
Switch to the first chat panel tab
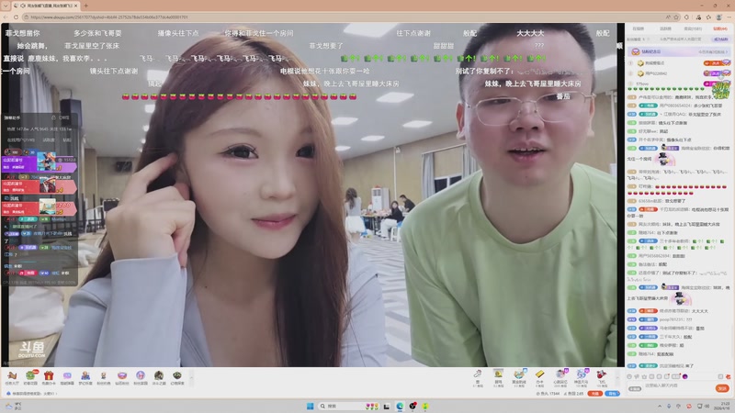638,28
